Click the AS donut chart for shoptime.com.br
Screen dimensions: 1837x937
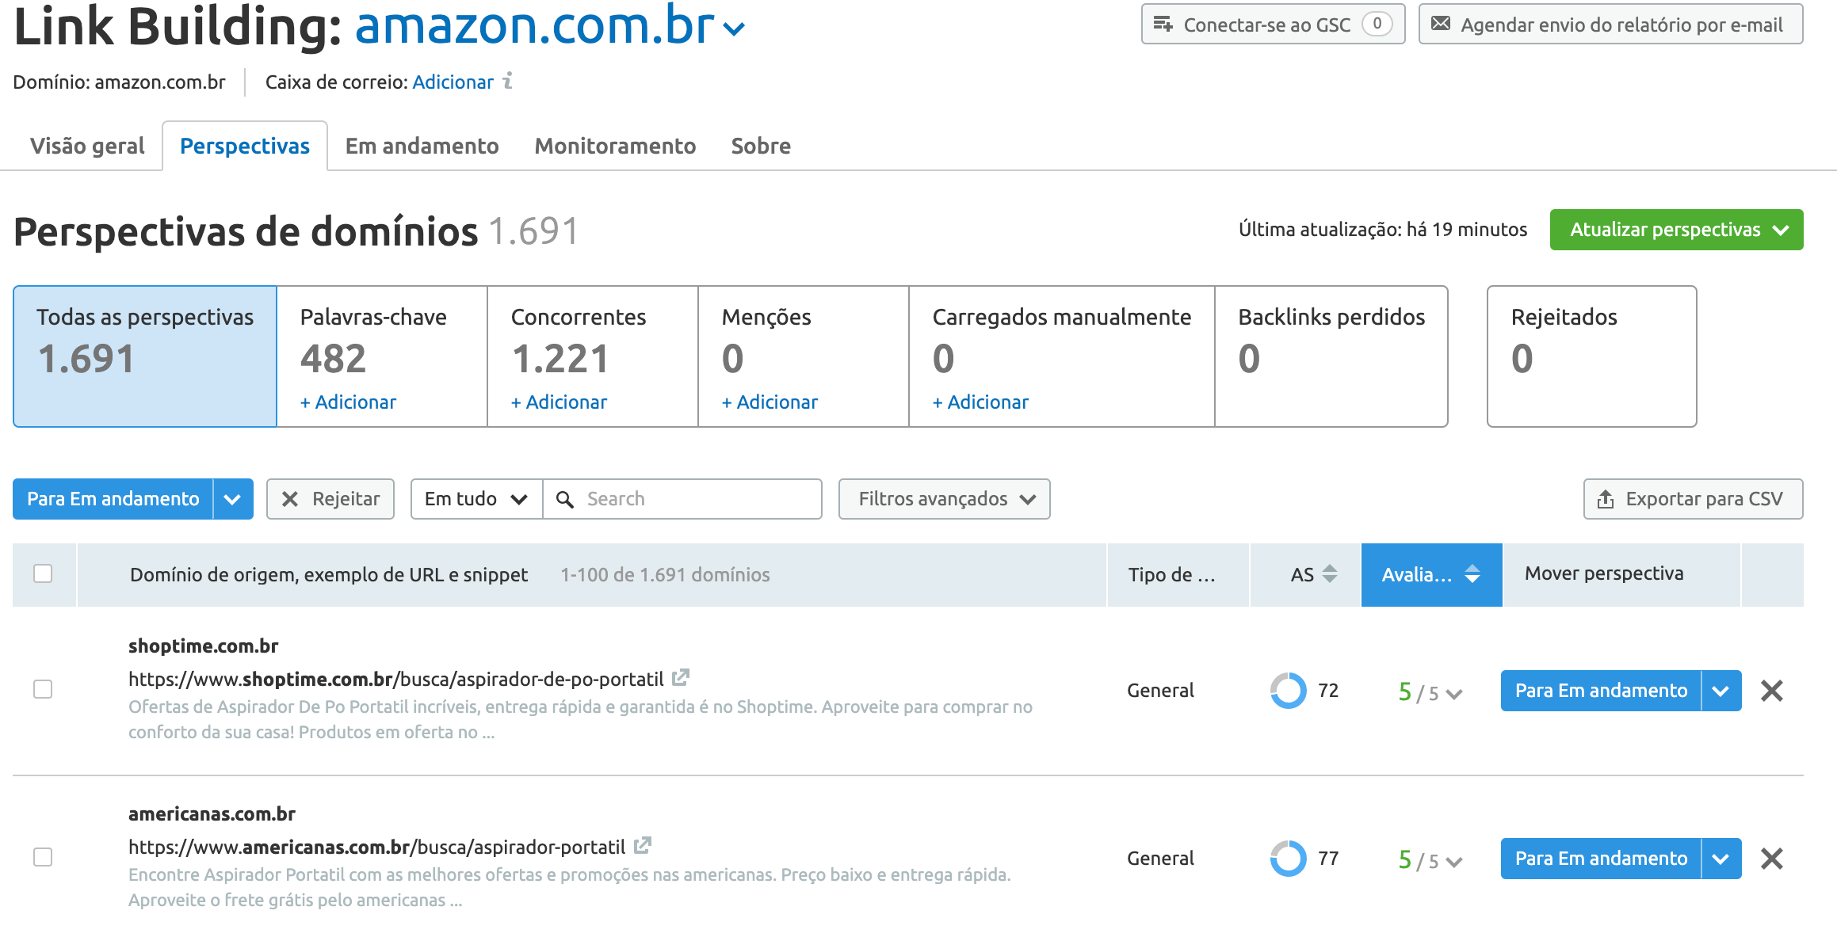[x=1288, y=691]
